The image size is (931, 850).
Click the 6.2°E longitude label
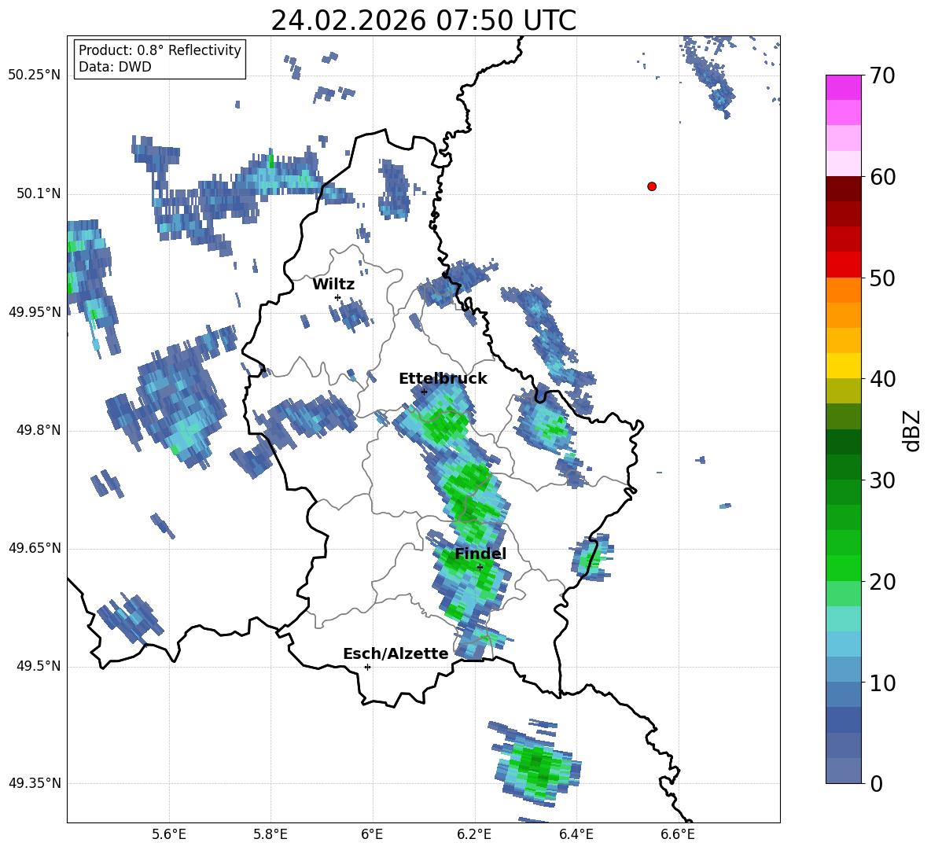click(474, 835)
